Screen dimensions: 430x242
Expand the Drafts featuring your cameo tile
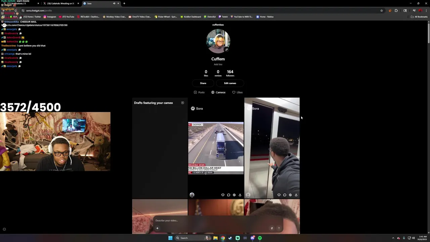pos(182,103)
